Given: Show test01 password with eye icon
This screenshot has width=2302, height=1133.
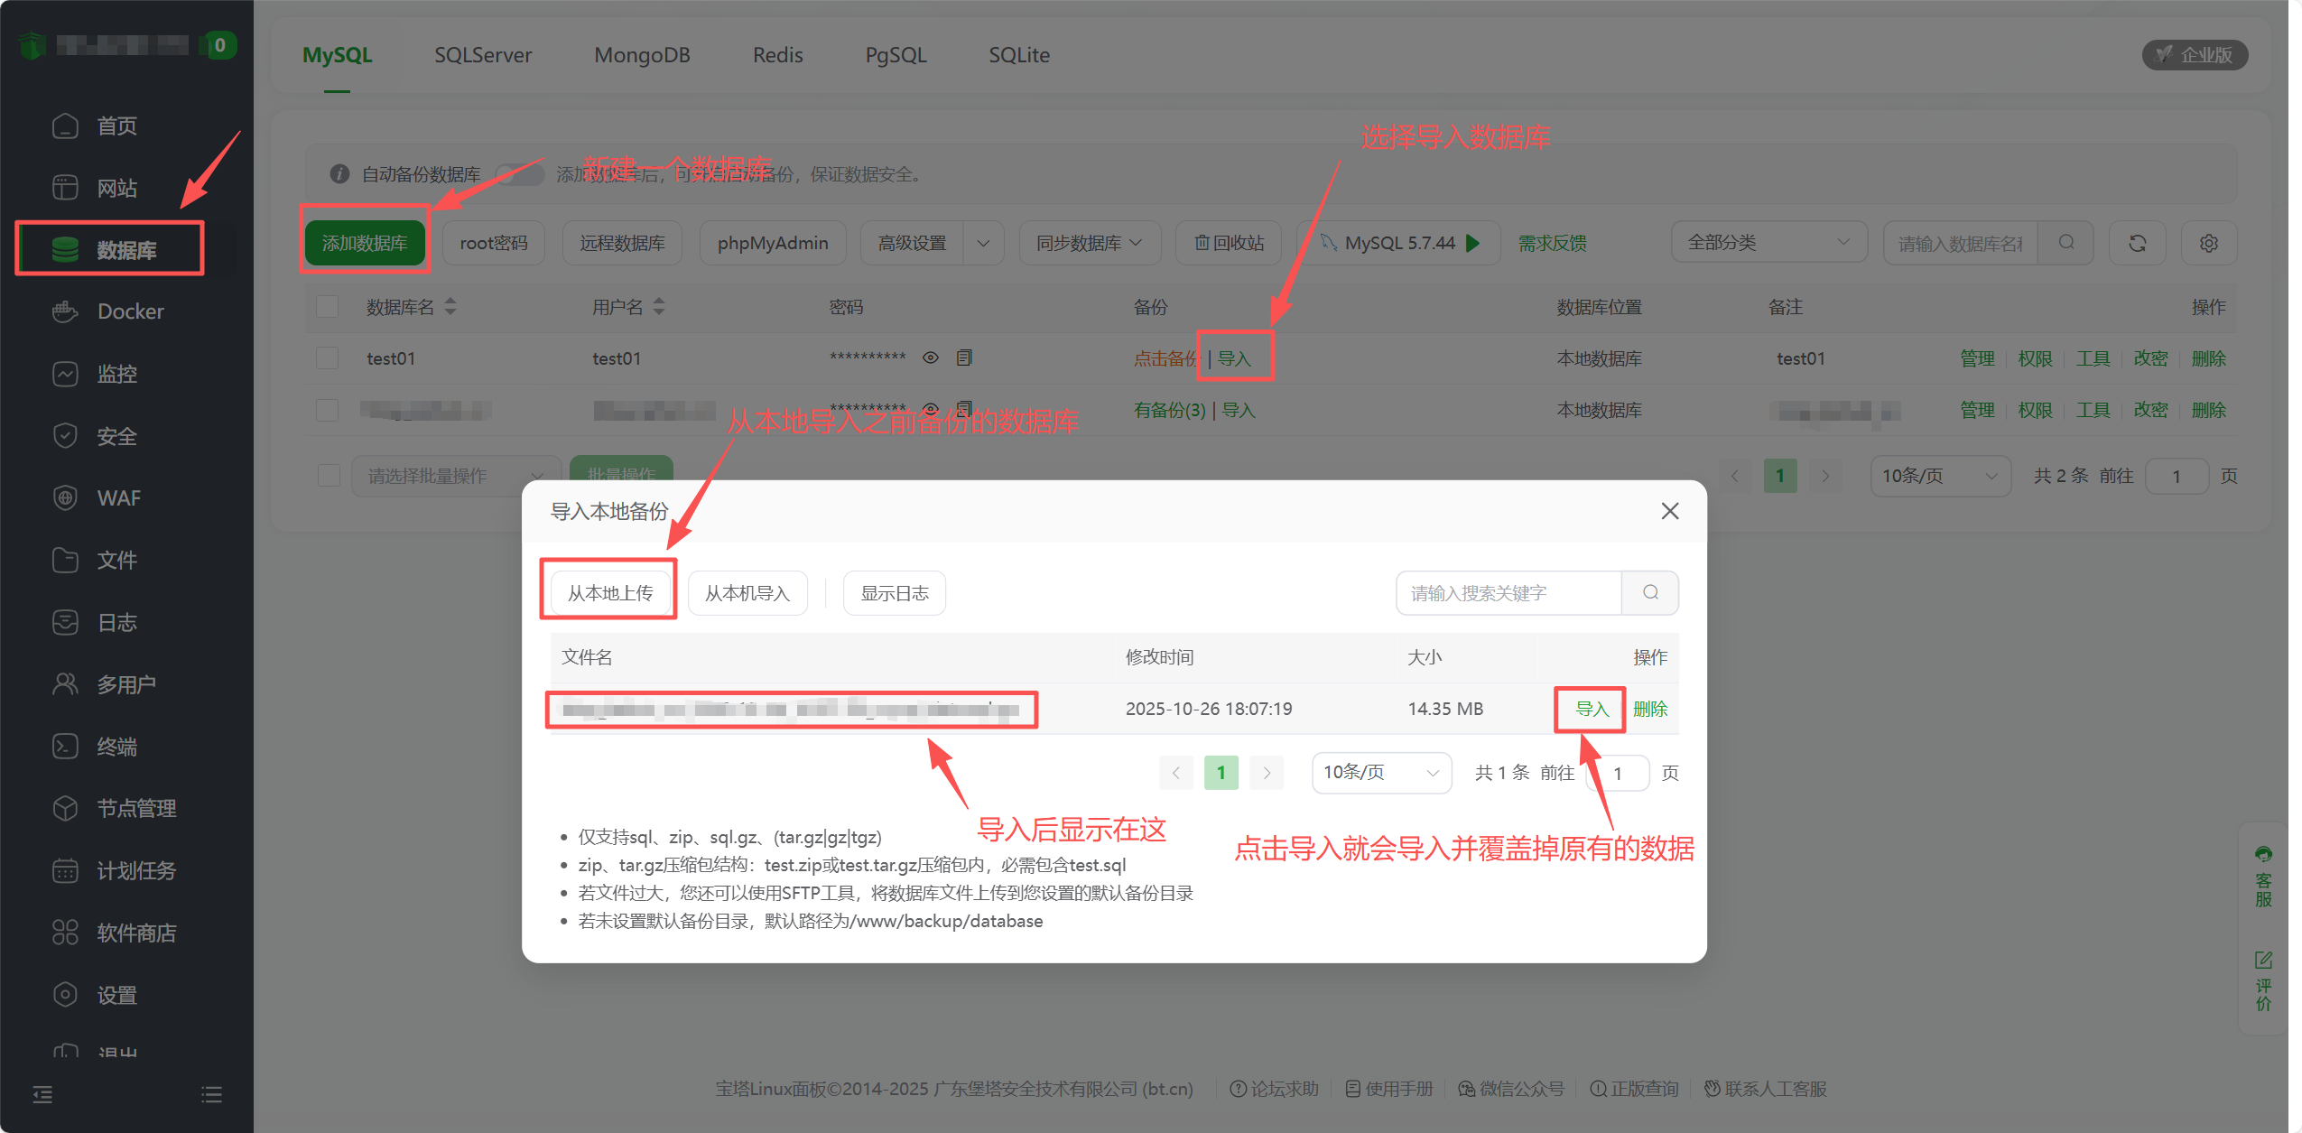Looking at the screenshot, I should pos(931,358).
